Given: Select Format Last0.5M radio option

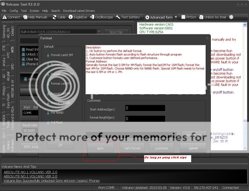Looking at the screenshot, I should [x=48, y=55].
